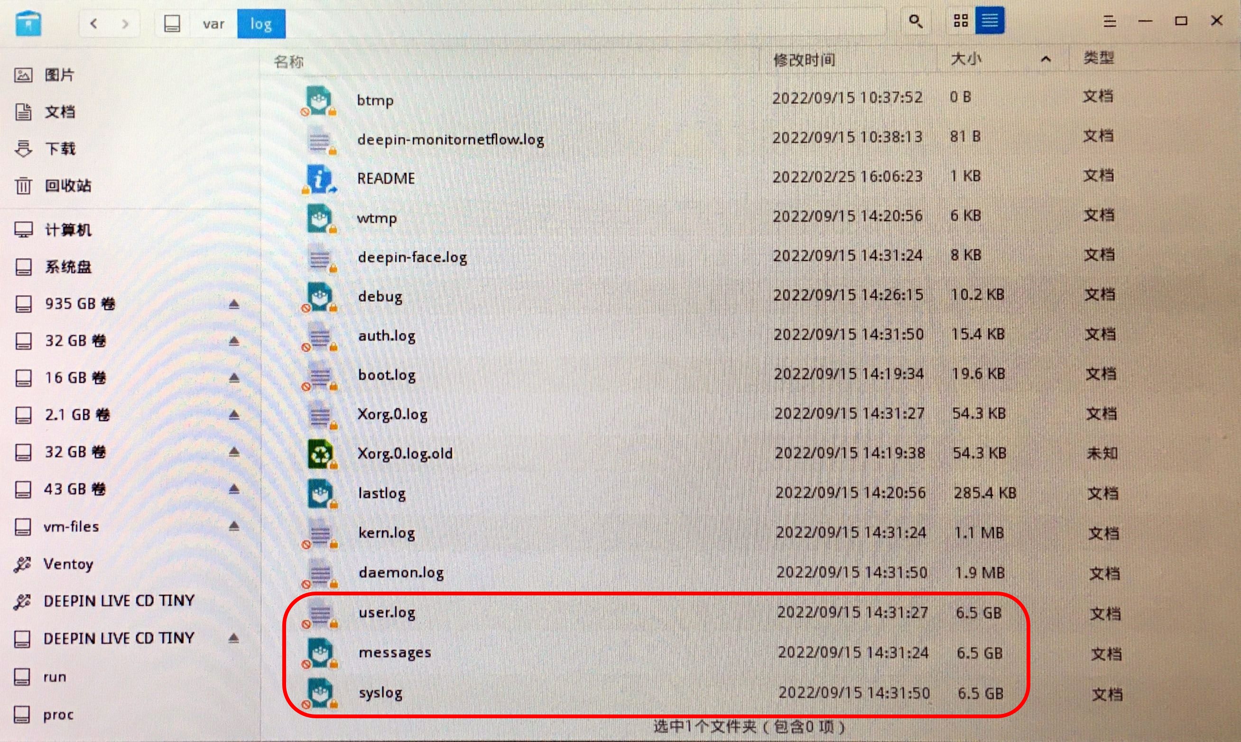Click the disk root breadcrumb icon

172,24
